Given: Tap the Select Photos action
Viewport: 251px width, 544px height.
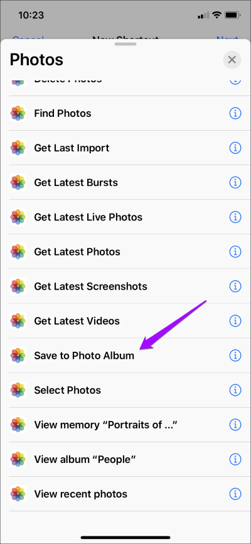Looking at the screenshot, I should (125, 390).
